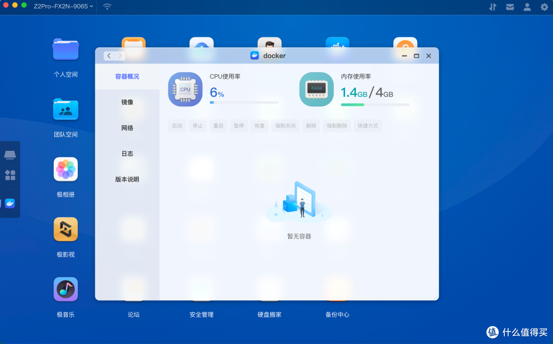The width and height of the screenshot is (553, 344).
Task: Go back with the left arrow
Action: tap(109, 56)
